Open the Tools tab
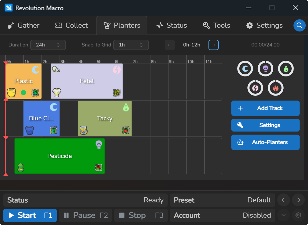 (x=217, y=25)
